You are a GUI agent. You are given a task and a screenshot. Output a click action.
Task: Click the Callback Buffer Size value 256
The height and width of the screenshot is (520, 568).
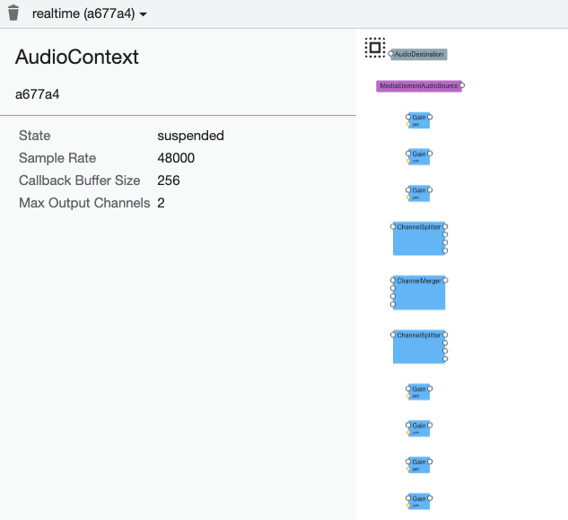click(x=169, y=181)
